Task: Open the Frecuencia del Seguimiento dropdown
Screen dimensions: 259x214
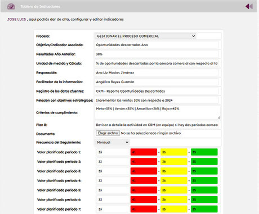Action: [112, 142]
